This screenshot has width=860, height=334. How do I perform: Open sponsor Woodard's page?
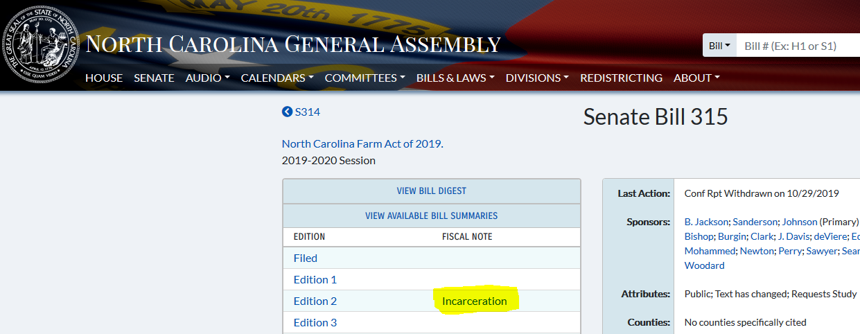click(x=705, y=265)
